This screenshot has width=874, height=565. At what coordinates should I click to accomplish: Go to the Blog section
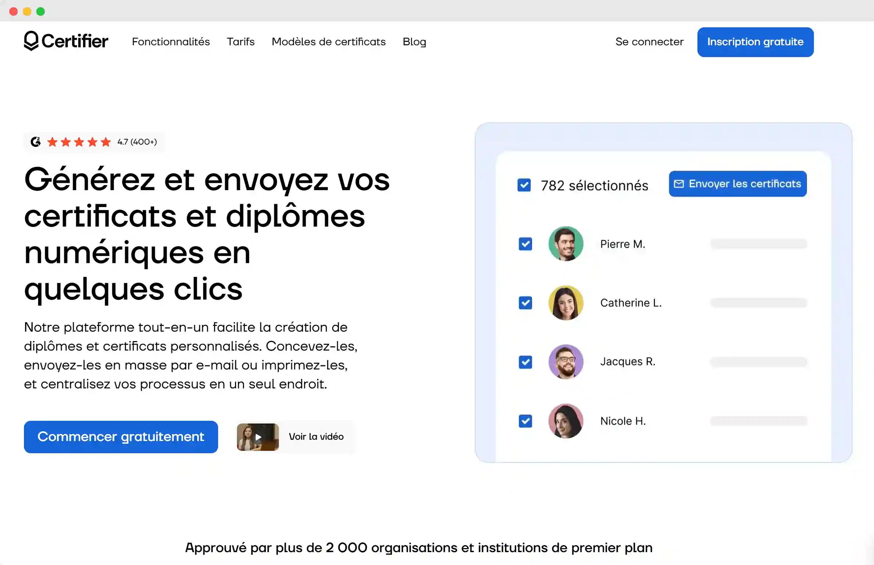[414, 42]
